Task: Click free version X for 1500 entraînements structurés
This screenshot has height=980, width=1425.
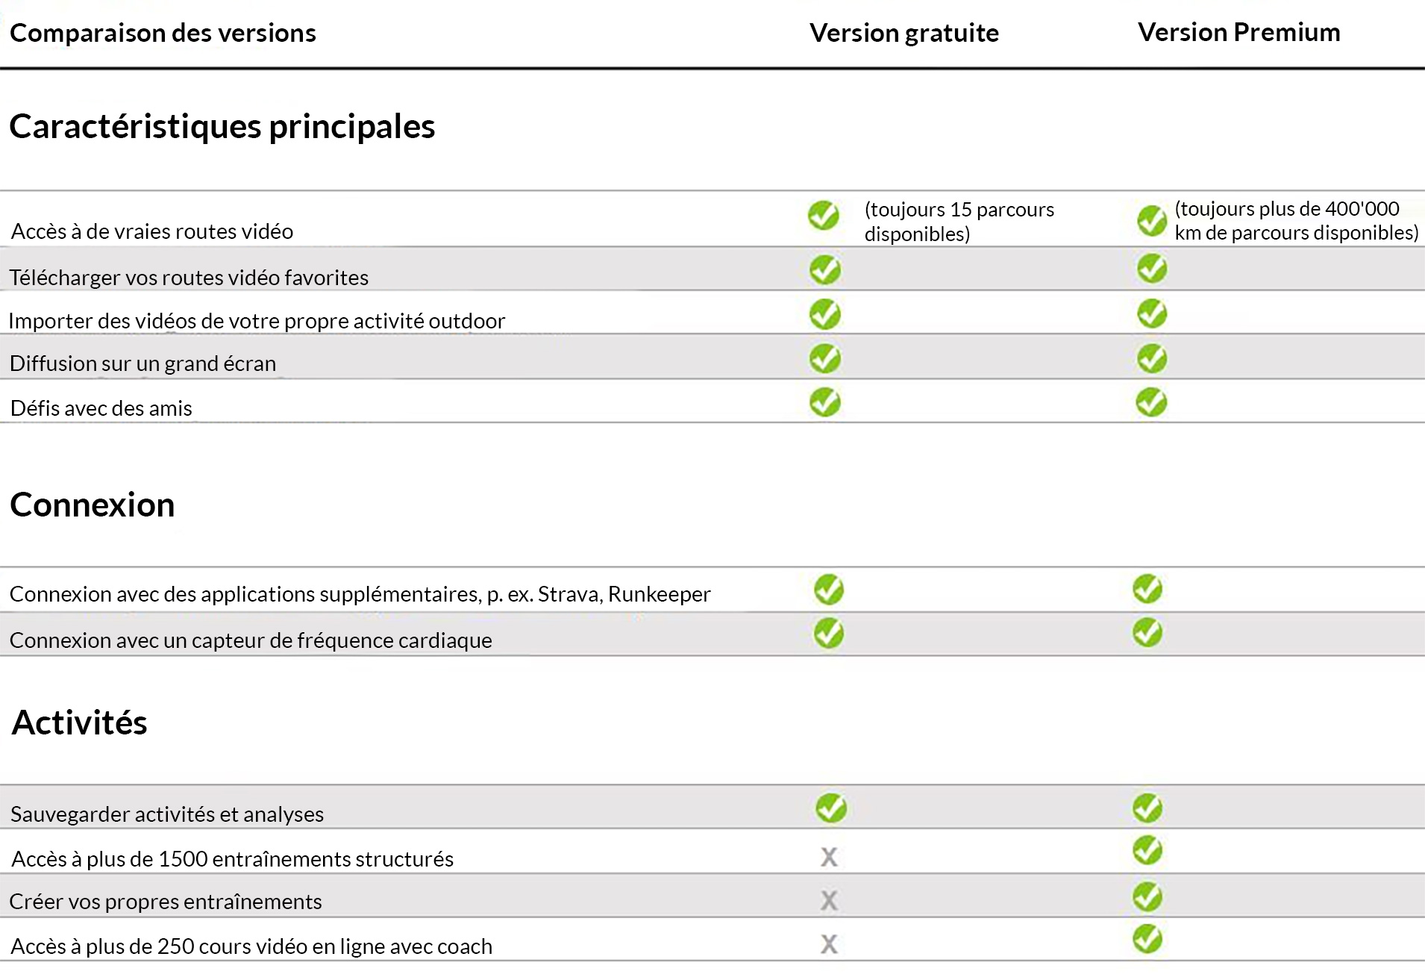Action: 829,857
